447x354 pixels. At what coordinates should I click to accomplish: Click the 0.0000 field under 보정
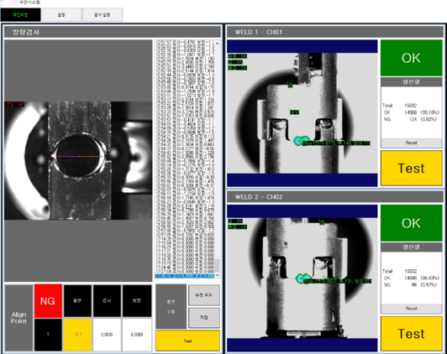[x=137, y=335]
